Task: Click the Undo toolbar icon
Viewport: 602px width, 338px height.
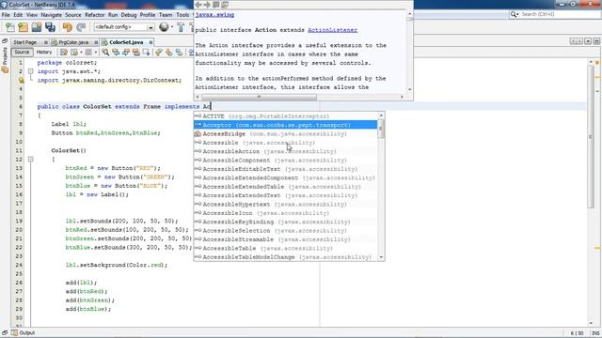Action: (x=68, y=27)
